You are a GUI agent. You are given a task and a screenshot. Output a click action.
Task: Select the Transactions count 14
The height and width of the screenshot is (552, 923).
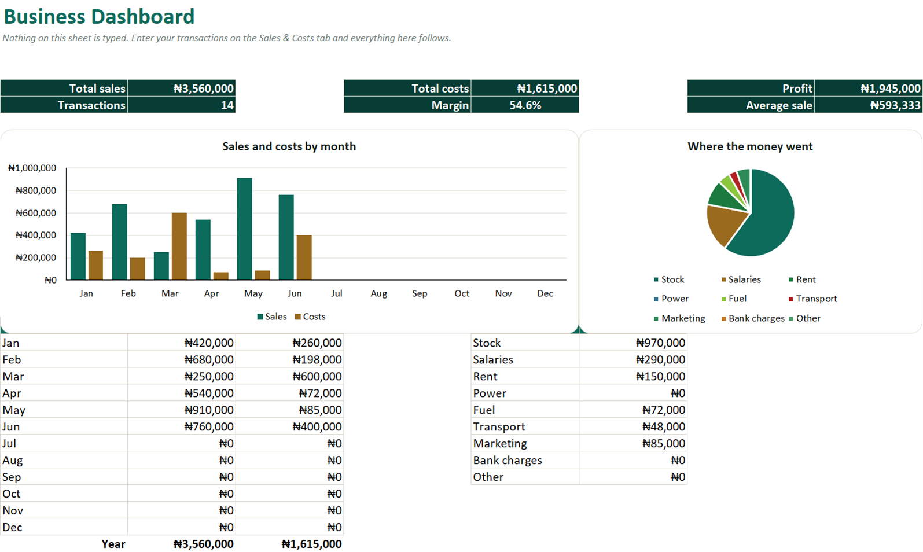(x=181, y=105)
